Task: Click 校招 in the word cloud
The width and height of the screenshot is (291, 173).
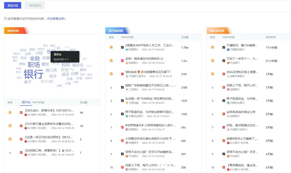Action: tap(66, 65)
